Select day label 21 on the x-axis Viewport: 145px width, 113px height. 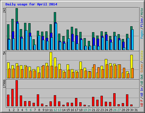[x=93, y=110]
